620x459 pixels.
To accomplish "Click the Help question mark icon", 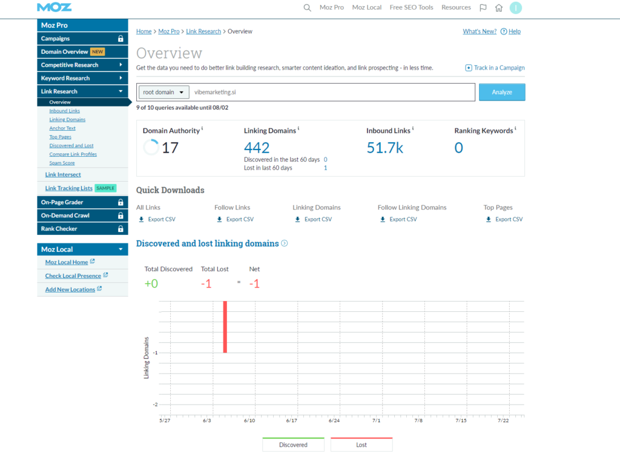I will pos(504,31).
